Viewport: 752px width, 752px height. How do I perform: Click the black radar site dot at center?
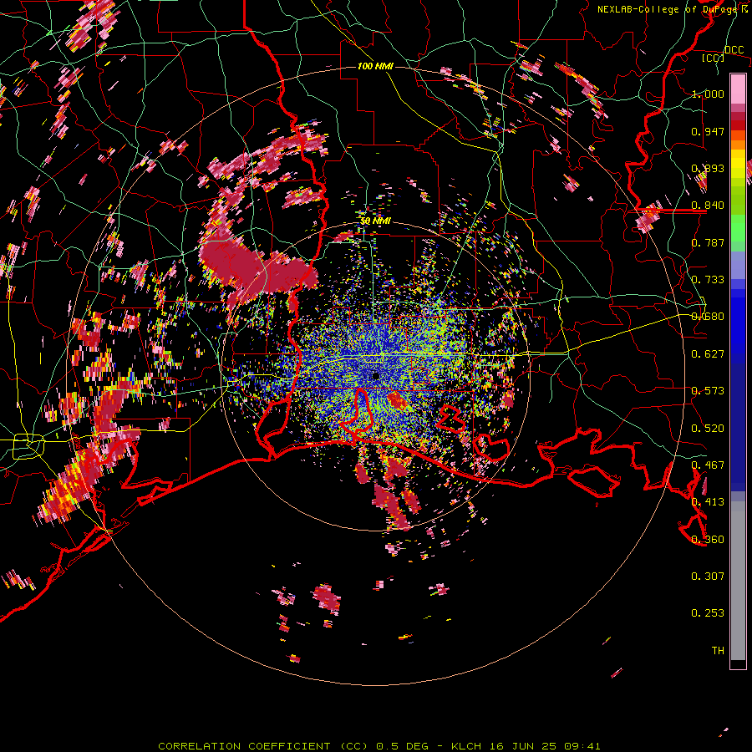[375, 376]
